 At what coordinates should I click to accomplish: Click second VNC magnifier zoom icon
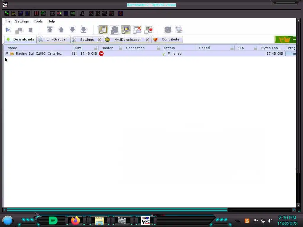[x=98, y=13]
